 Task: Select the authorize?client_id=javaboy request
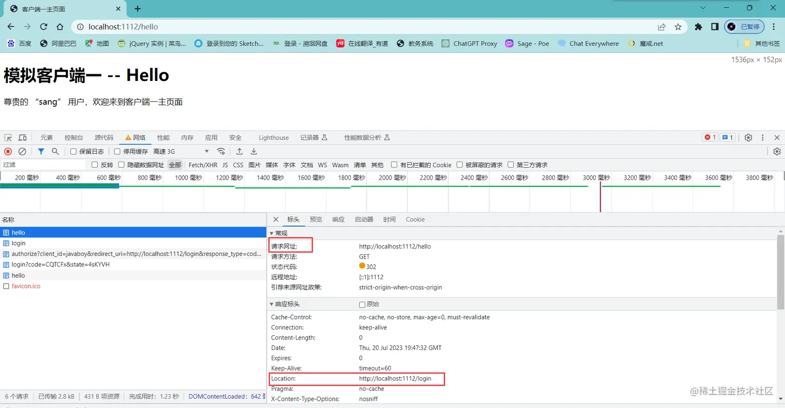pyautogui.click(x=133, y=254)
